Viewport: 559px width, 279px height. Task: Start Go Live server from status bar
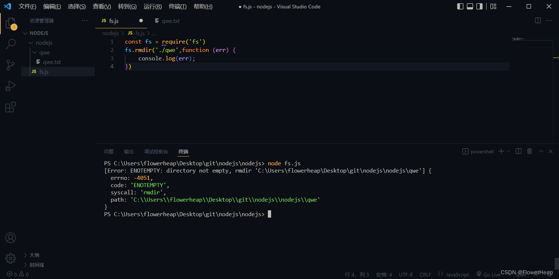(x=488, y=275)
